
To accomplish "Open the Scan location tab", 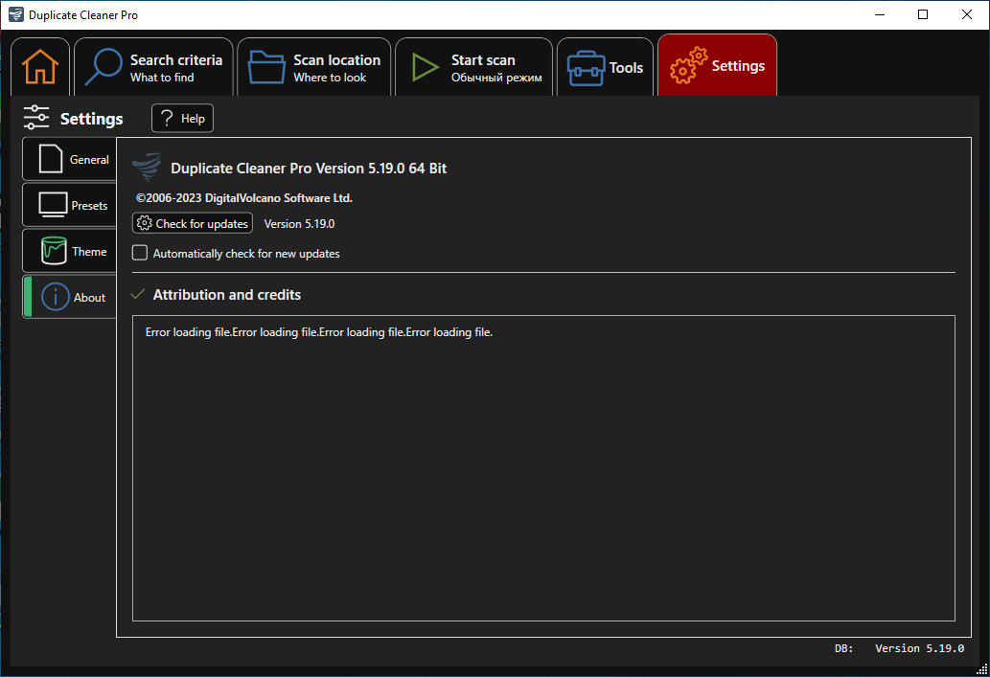I will click(x=313, y=67).
